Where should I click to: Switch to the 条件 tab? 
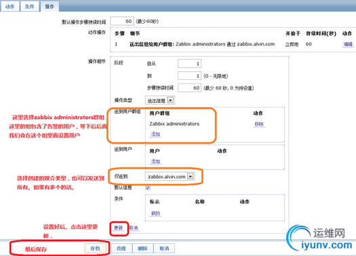click(29, 6)
